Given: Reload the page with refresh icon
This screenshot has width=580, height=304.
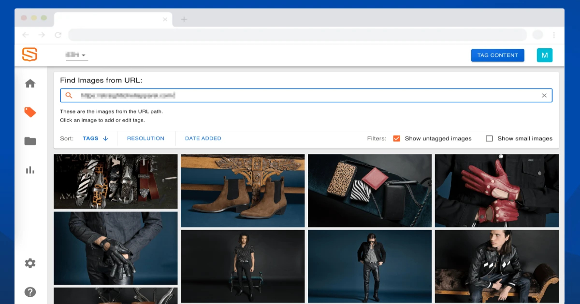Looking at the screenshot, I should click(x=58, y=35).
